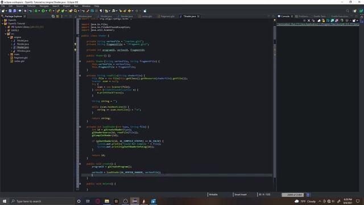Toggle Word Wrap icon in Console toolbar
The width and height of the screenshot is (364, 205).
(328, 20)
